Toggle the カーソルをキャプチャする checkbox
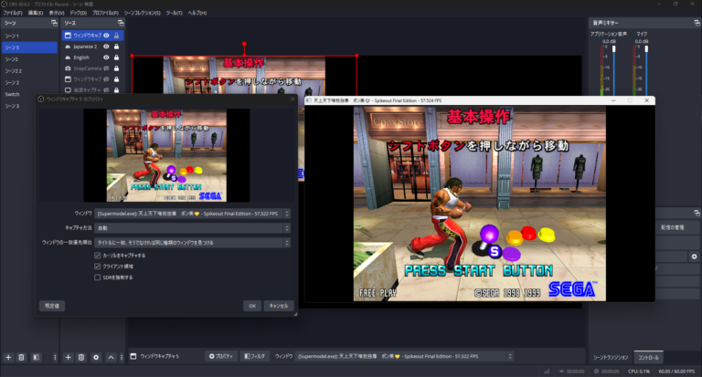702x377 pixels. [97, 256]
